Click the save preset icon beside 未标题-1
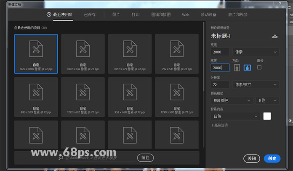Viewport: 293px width, 171px height. pyautogui.click(x=275, y=36)
